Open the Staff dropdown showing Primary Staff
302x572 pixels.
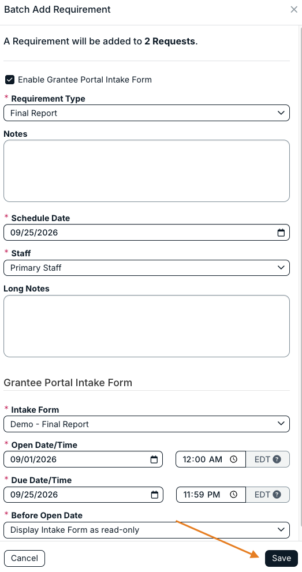point(147,268)
